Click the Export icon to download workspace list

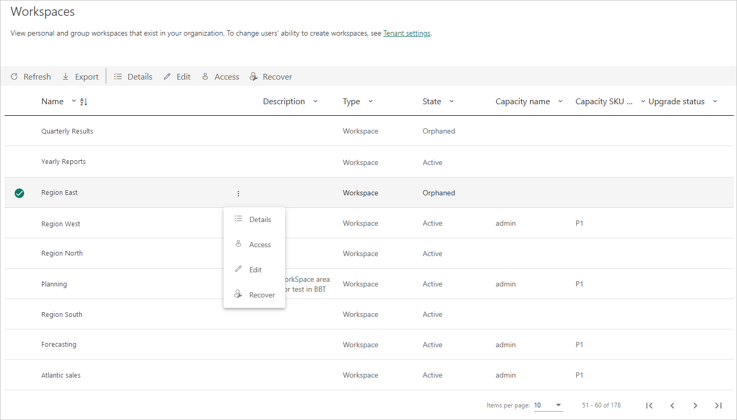[65, 76]
